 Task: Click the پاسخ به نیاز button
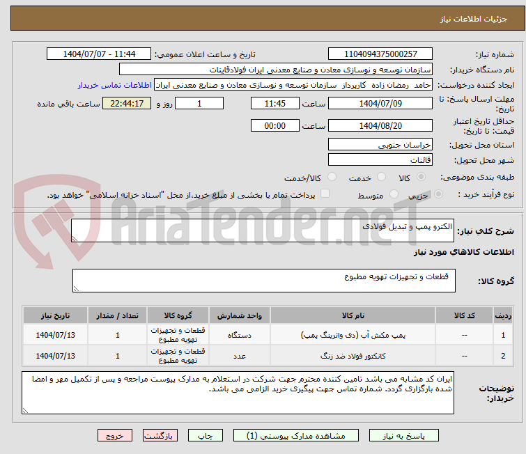point(404,436)
